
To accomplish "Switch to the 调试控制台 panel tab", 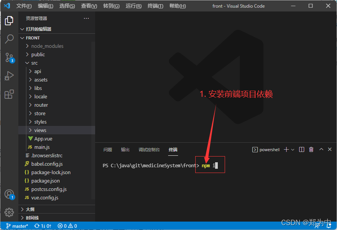I will pyautogui.click(x=149, y=150).
